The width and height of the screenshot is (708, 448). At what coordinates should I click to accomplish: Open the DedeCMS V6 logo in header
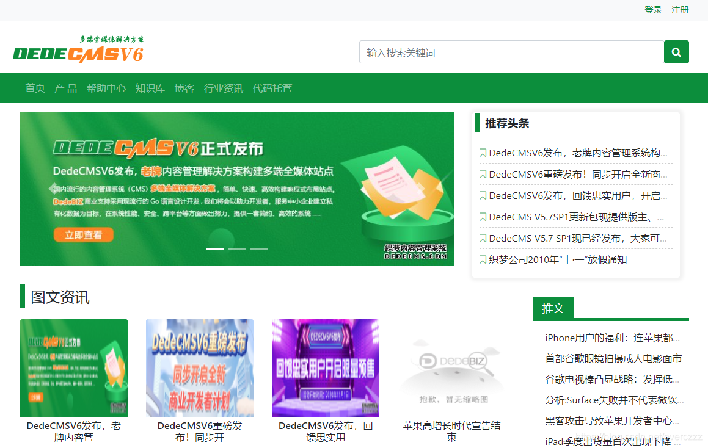point(79,49)
